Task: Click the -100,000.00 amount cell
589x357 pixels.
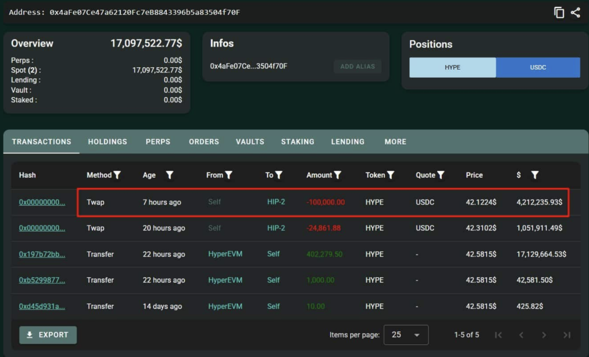Action: pos(326,202)
